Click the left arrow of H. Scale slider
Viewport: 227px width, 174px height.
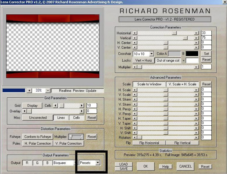point(135,90)
